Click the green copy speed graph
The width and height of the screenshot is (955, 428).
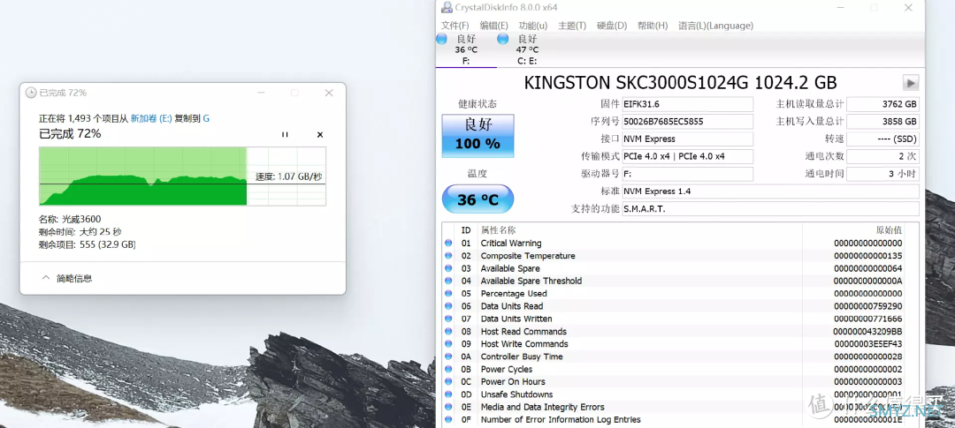pos(183,176)
